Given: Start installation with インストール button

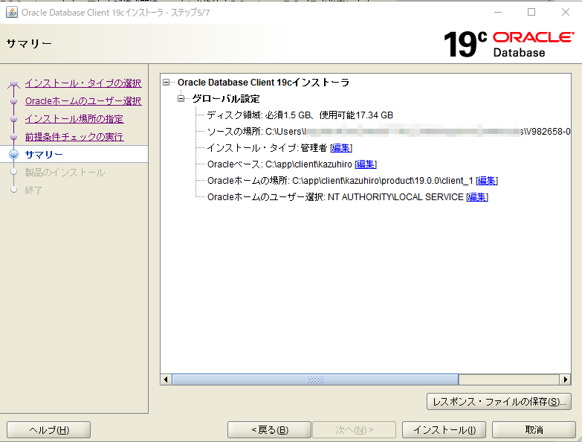Looking at the screenshot, I should pos(444,430).
